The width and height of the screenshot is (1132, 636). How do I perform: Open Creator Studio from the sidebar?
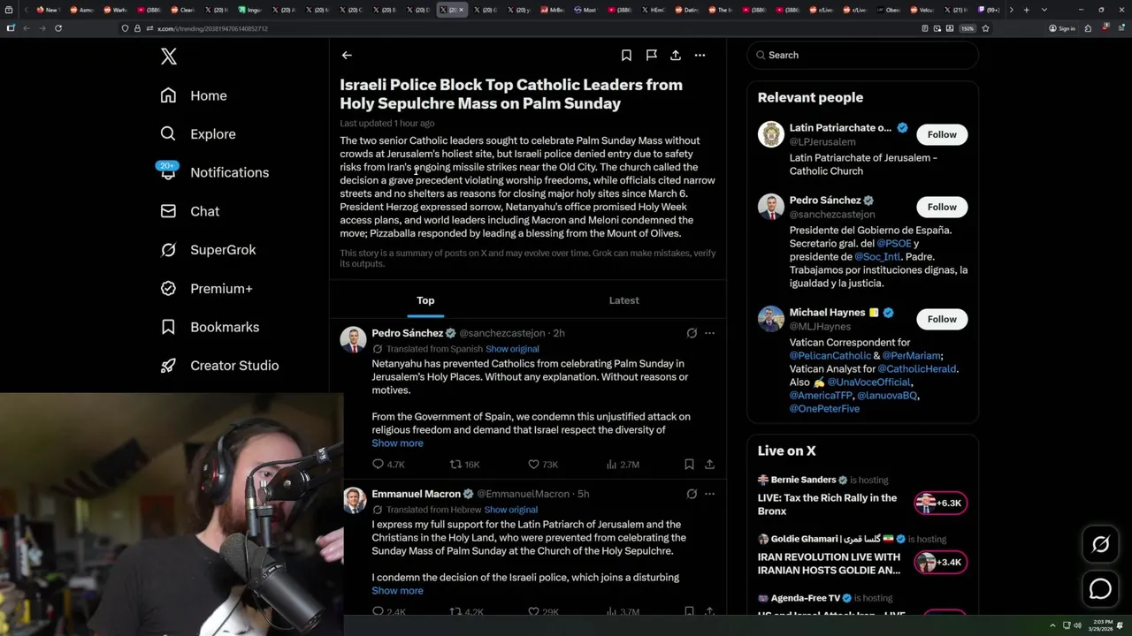pos(219,366)
